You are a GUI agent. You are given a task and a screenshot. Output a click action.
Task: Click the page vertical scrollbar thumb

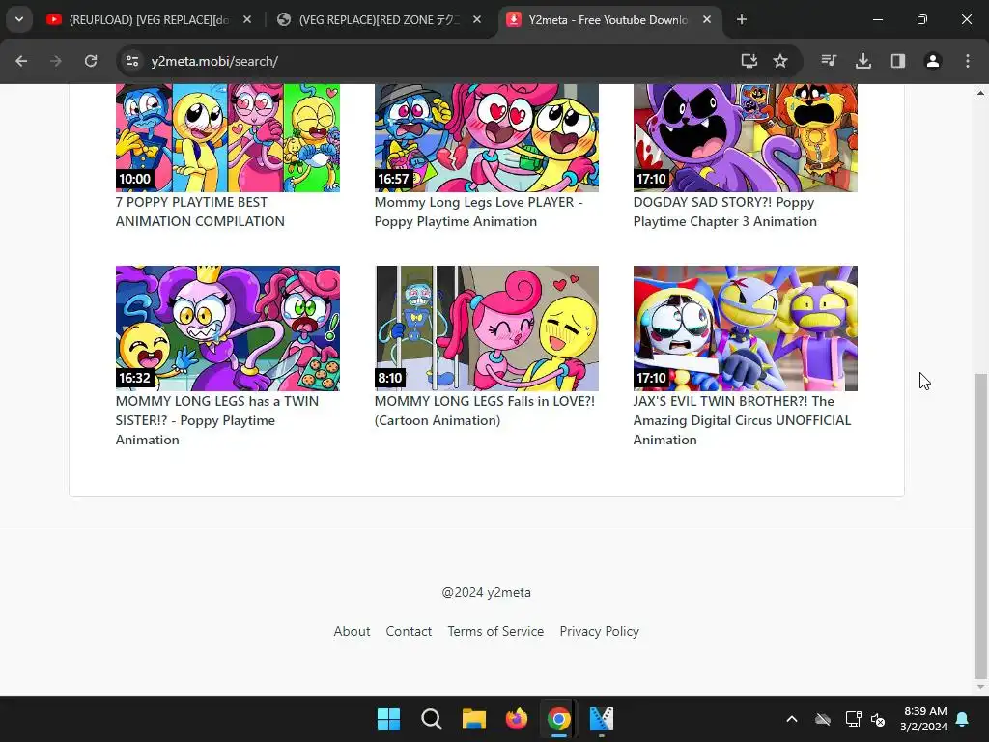click(x=980, y=527)
